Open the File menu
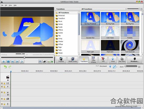The width and height of the screenshot is (144, 109). (2, 5)
